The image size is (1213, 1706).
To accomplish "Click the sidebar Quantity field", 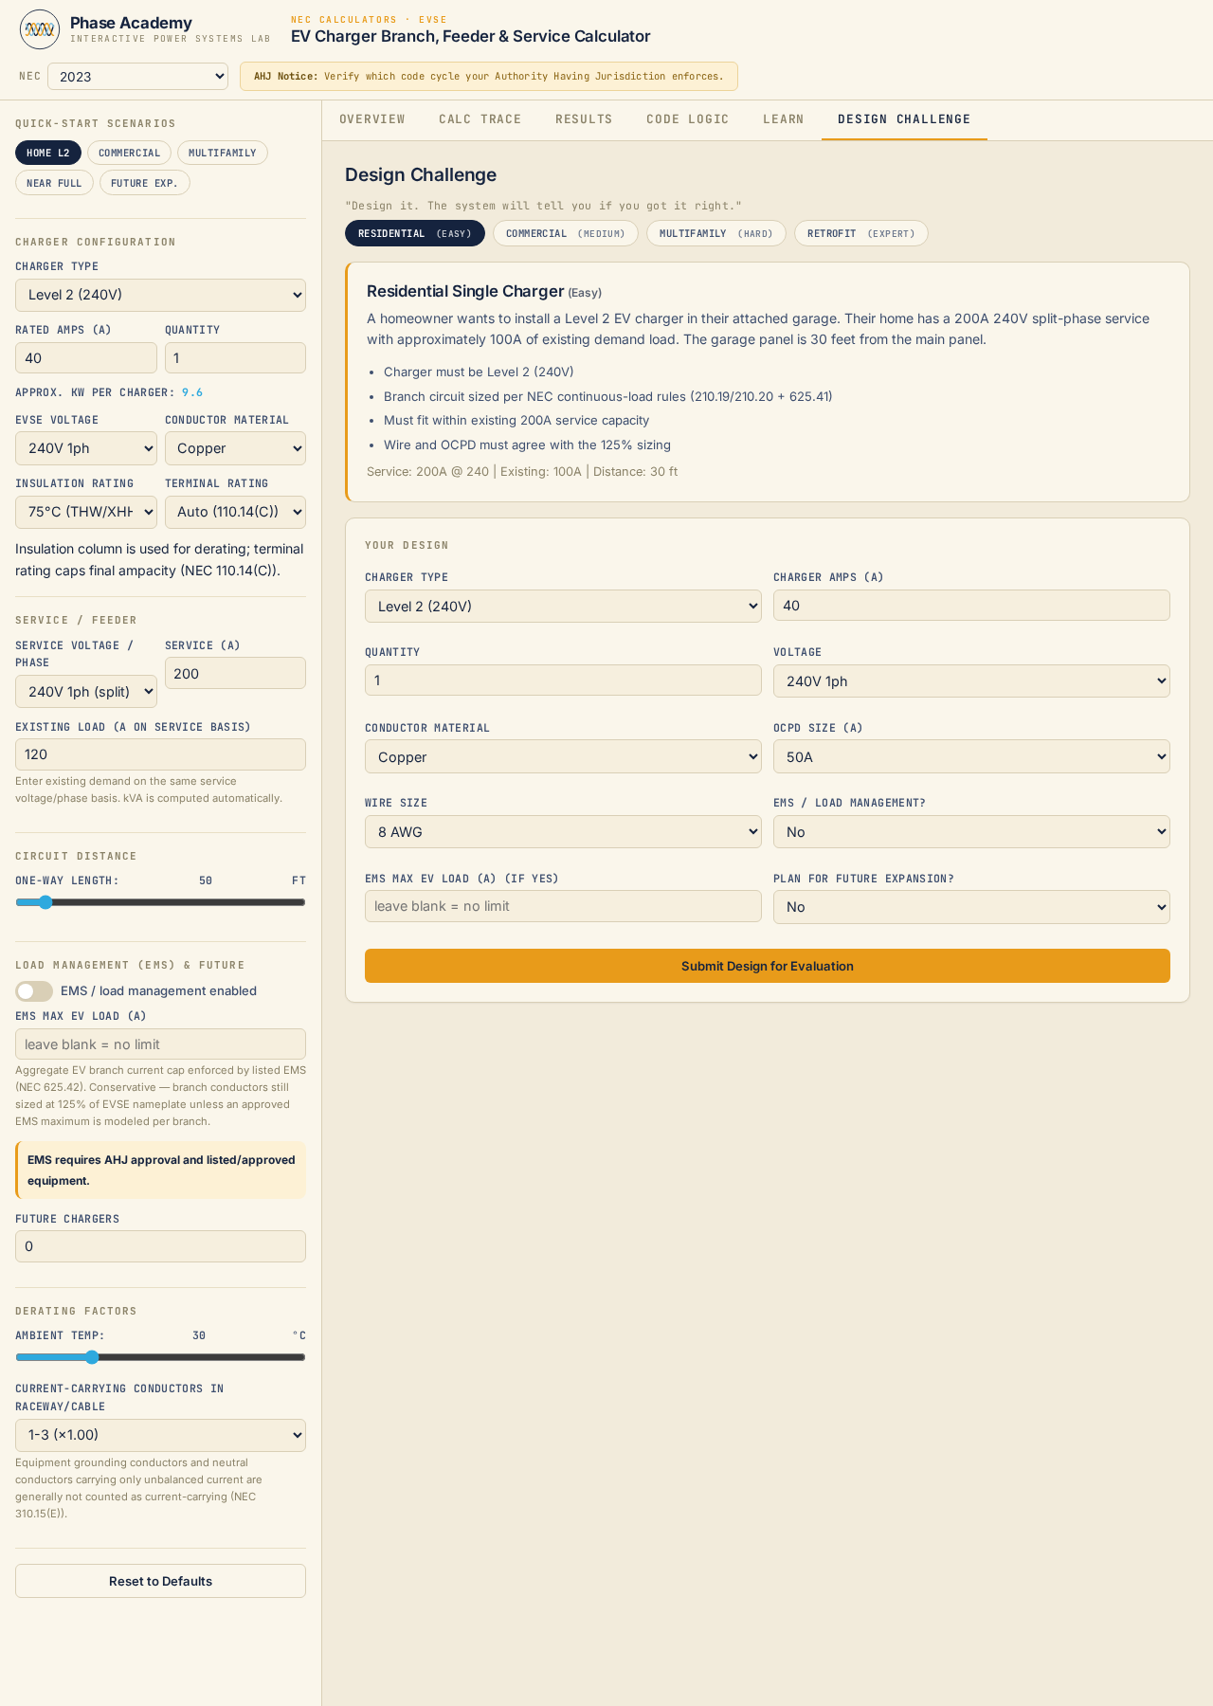I will tap(235, 358).
